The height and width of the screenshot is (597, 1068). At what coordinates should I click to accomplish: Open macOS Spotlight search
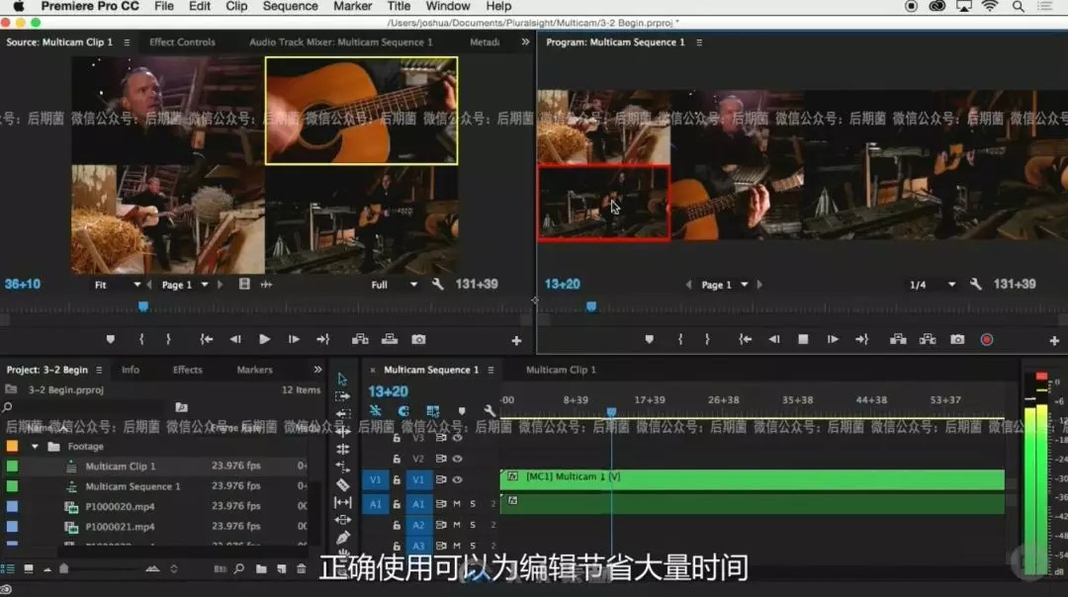1019,6
